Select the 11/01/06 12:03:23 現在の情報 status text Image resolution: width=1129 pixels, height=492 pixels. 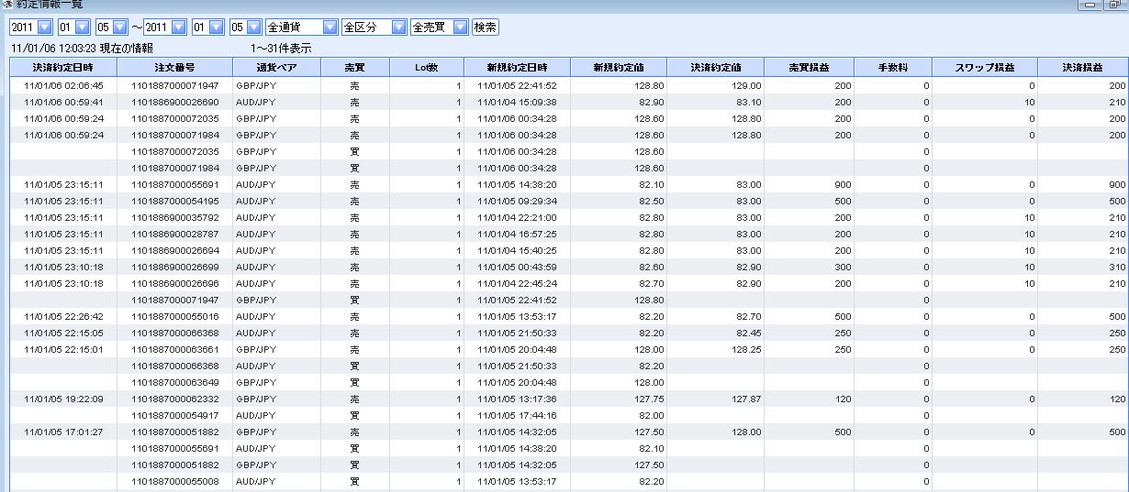[x=82, y=48]
